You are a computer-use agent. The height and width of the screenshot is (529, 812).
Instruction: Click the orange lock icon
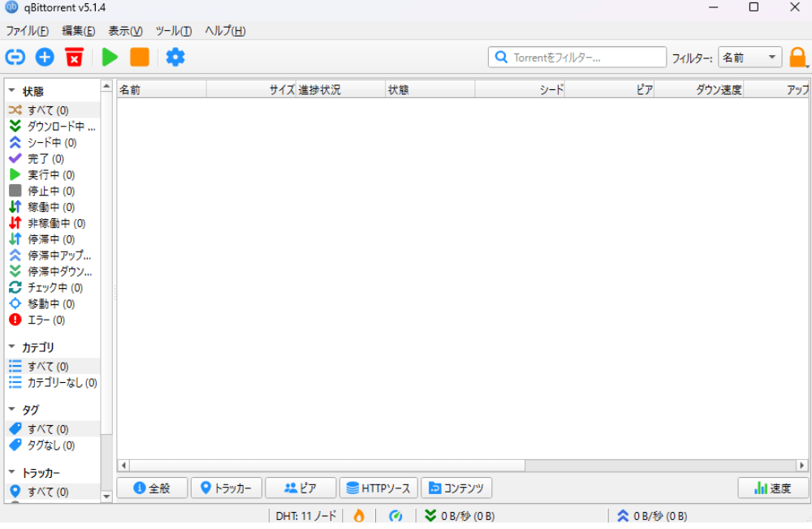click(x=797, y=58)
